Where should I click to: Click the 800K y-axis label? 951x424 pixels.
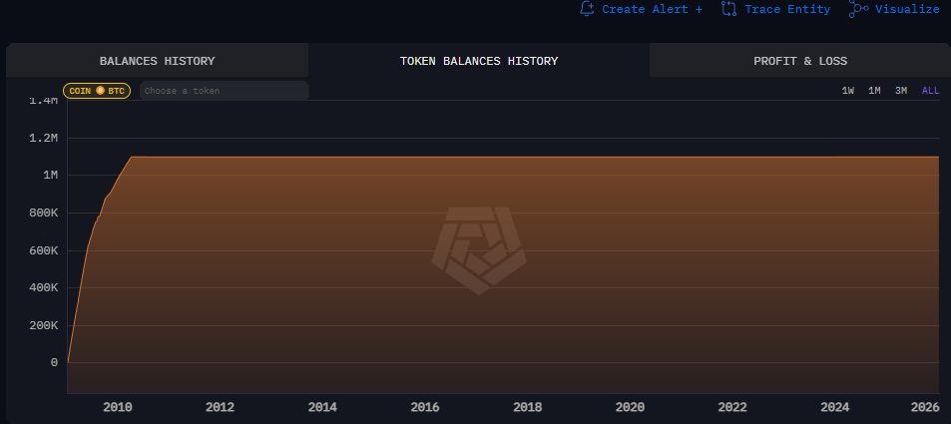[x=43, y=212]
